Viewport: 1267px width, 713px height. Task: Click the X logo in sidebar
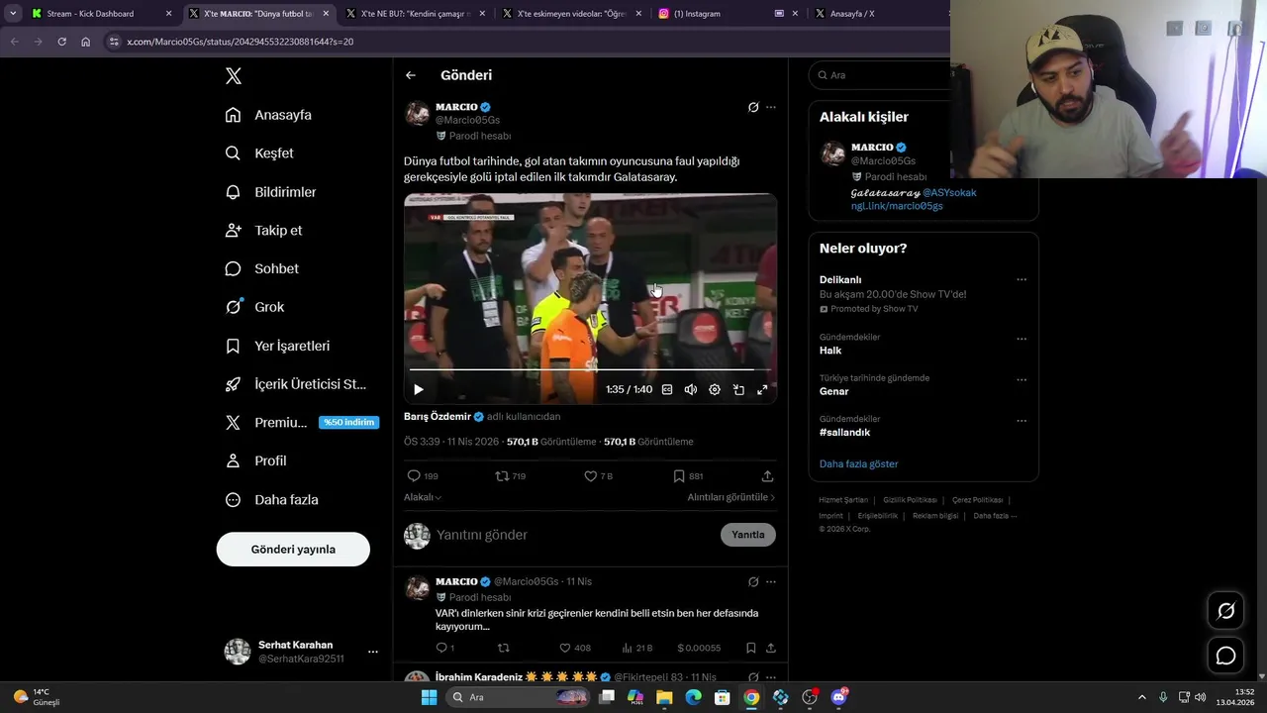234,76
